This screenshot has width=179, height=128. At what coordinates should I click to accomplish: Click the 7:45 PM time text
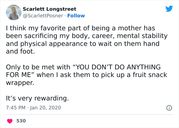pyautogui.click(x=15, y=108)
